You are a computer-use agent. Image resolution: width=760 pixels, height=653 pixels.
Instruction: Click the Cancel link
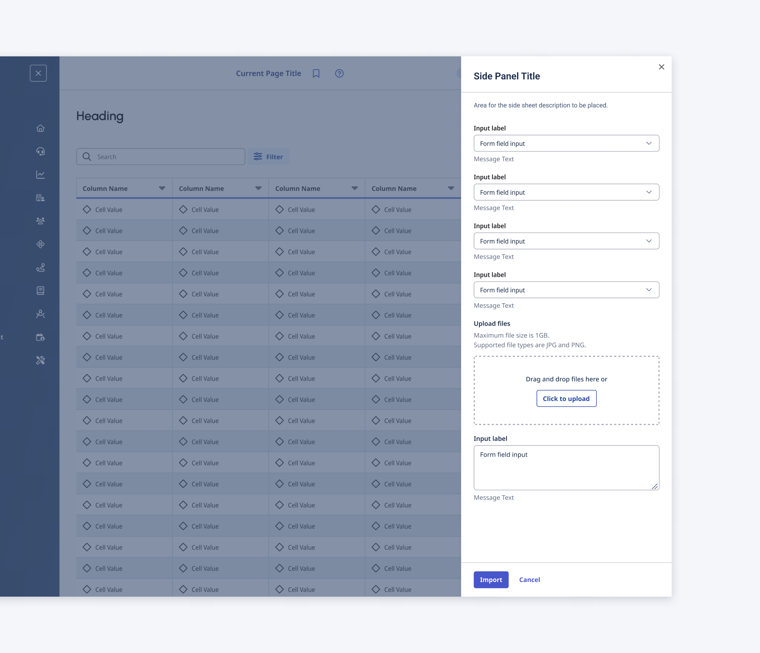point(529,580)
